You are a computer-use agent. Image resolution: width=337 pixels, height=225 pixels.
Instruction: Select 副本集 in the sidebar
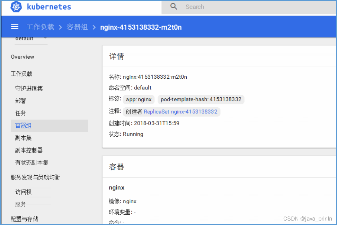point(24,138)
